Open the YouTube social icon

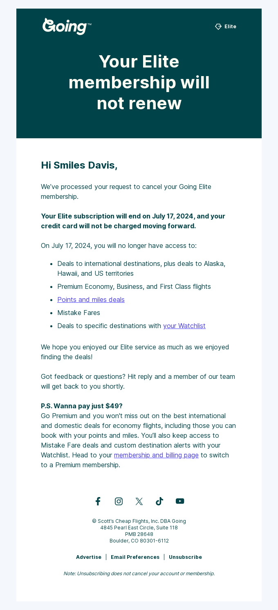pyautogui.click(x=180, y=501)
